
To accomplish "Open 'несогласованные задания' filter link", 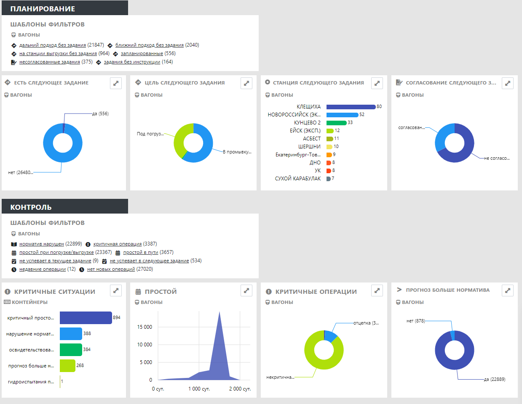I will tap(50, 62).
